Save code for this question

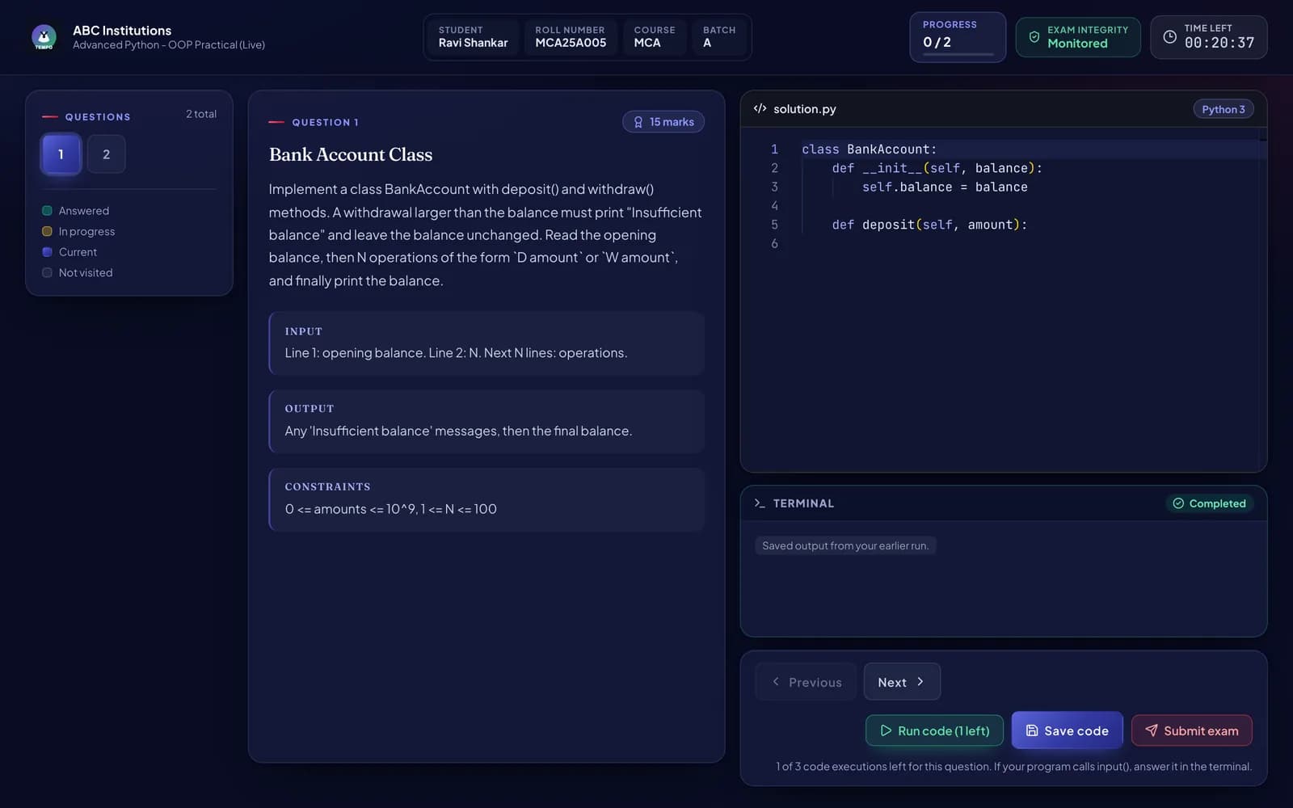pos(1067,730)
